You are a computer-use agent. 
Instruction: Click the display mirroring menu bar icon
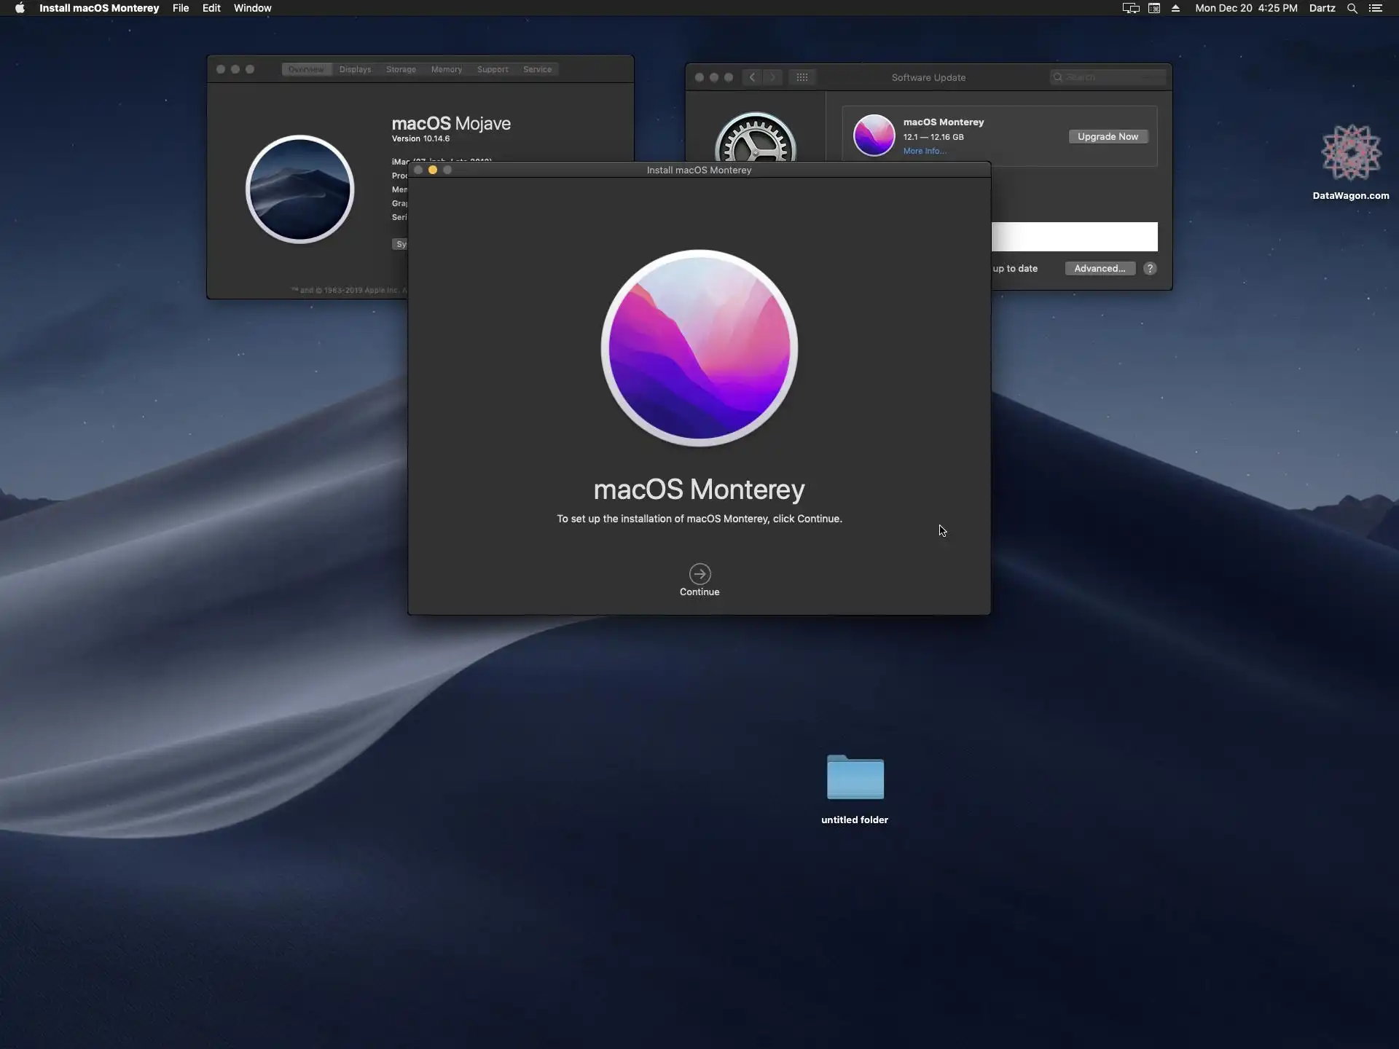tap(1130, 8)
